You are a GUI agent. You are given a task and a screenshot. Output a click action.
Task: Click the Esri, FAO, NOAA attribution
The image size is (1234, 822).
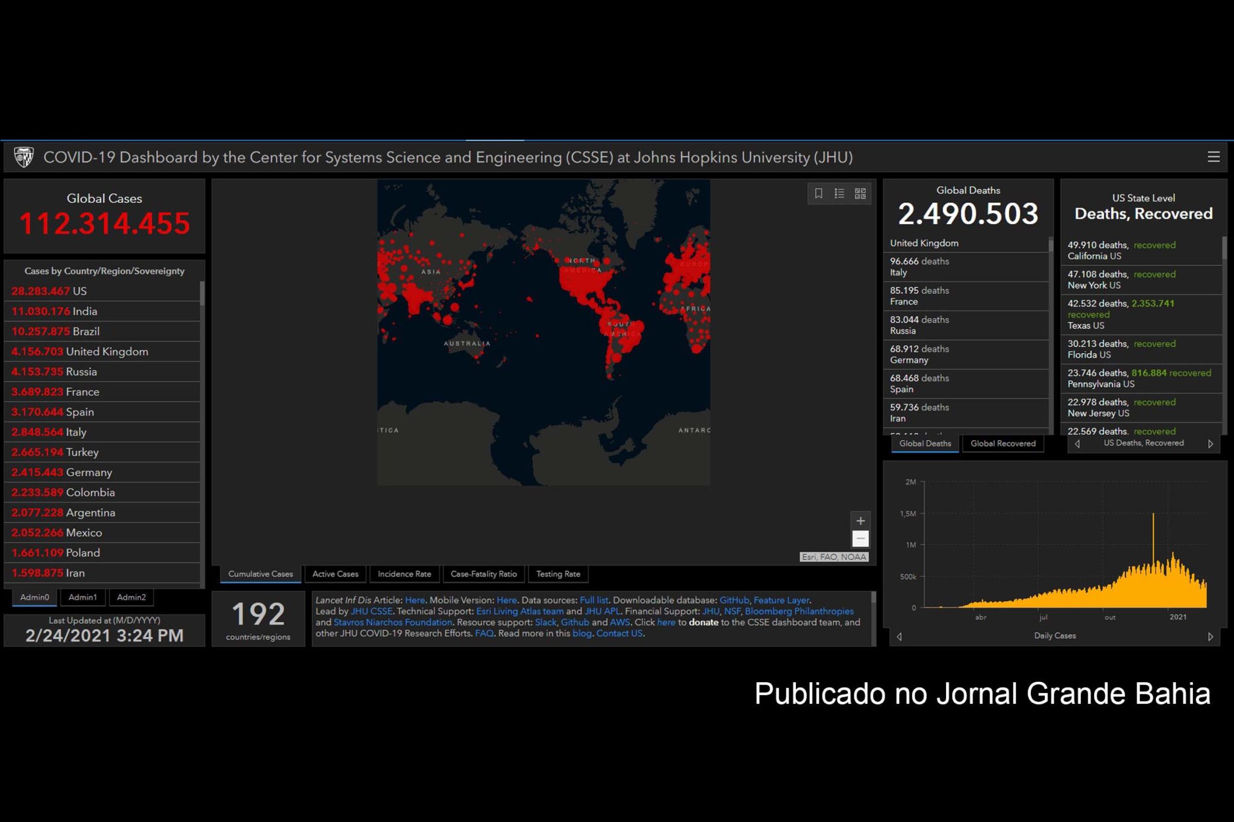(x=834, y=557)
